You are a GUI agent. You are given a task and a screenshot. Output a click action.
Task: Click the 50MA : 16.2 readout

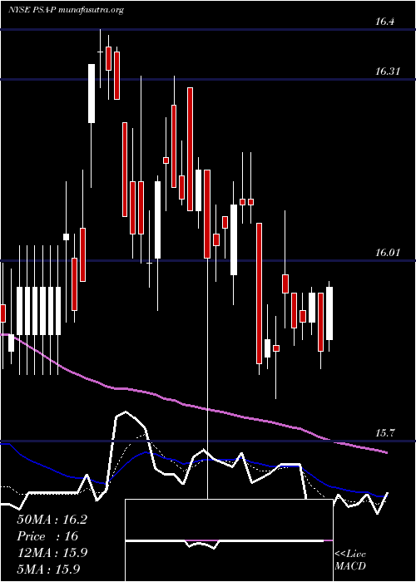point(52,520)
